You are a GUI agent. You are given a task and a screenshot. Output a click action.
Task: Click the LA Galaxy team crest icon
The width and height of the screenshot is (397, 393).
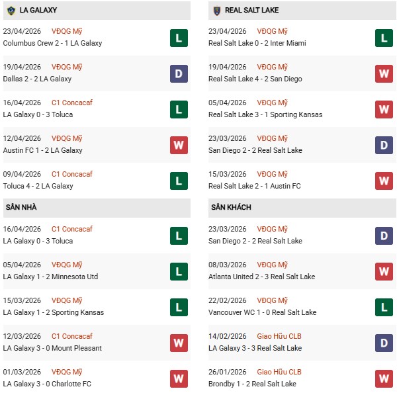(9, 10)
